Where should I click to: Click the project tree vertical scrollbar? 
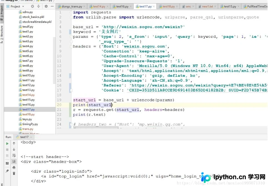point(54,60)
